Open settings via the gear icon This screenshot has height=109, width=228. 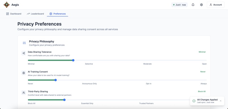tap(201, 5)
